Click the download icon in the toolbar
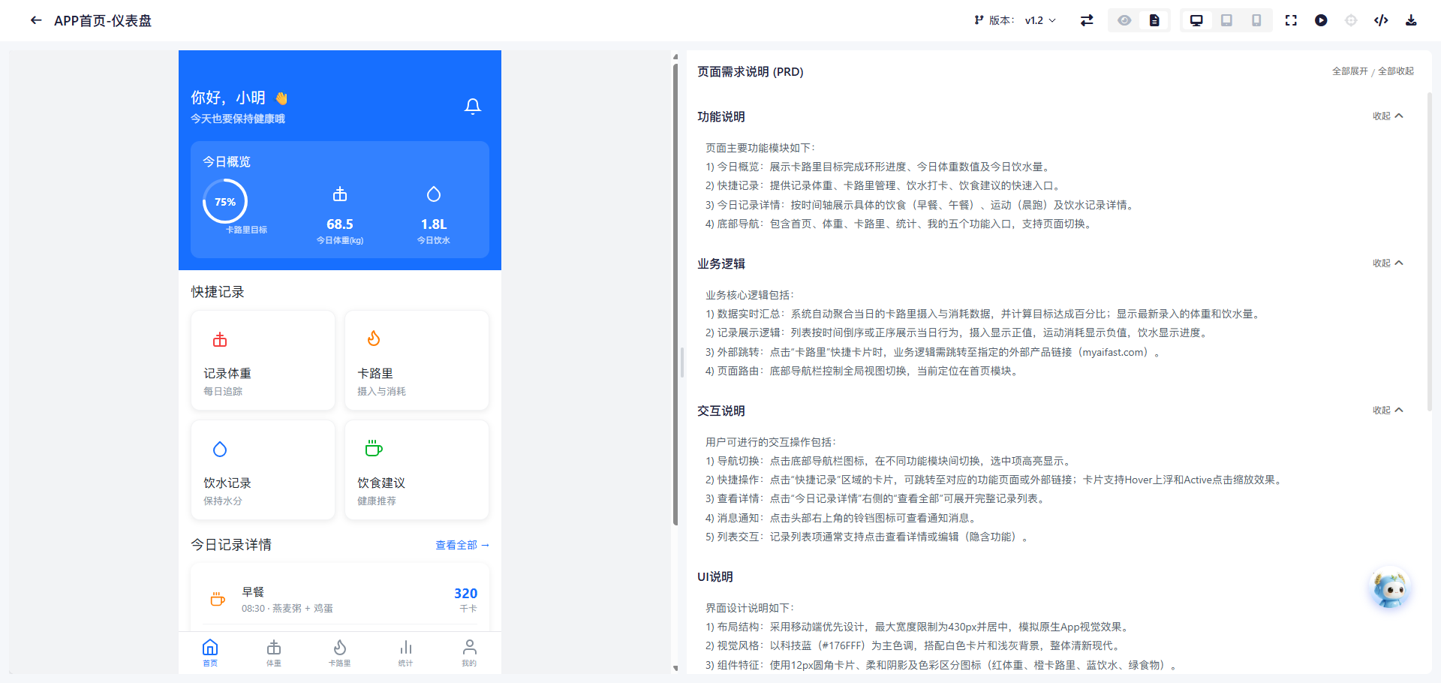The height and width of the screenshot is (683, 1441). (x=1411, y=20)
